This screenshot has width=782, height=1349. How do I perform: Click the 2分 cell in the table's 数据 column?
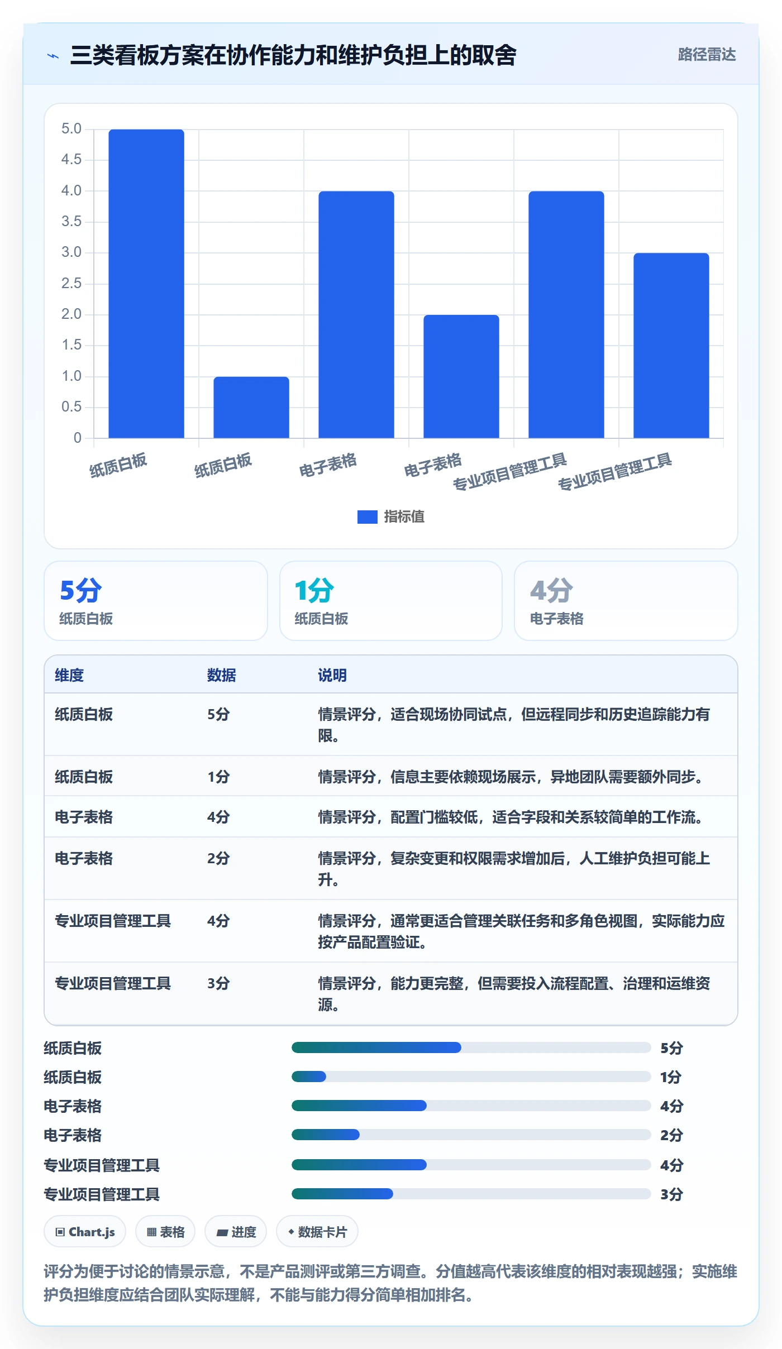(x=218, y=858)
